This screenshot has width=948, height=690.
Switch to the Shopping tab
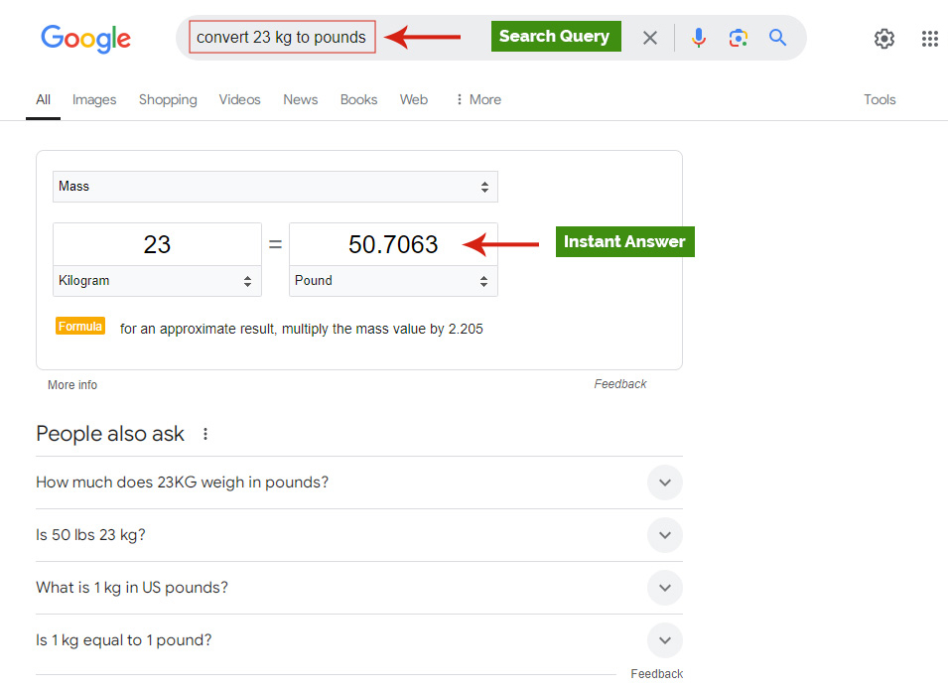tap(168, 99)
